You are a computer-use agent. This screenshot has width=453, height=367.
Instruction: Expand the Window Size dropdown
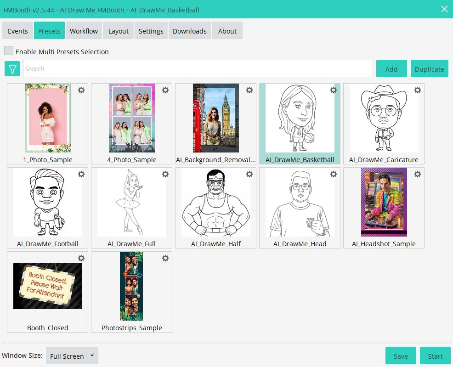72,356
